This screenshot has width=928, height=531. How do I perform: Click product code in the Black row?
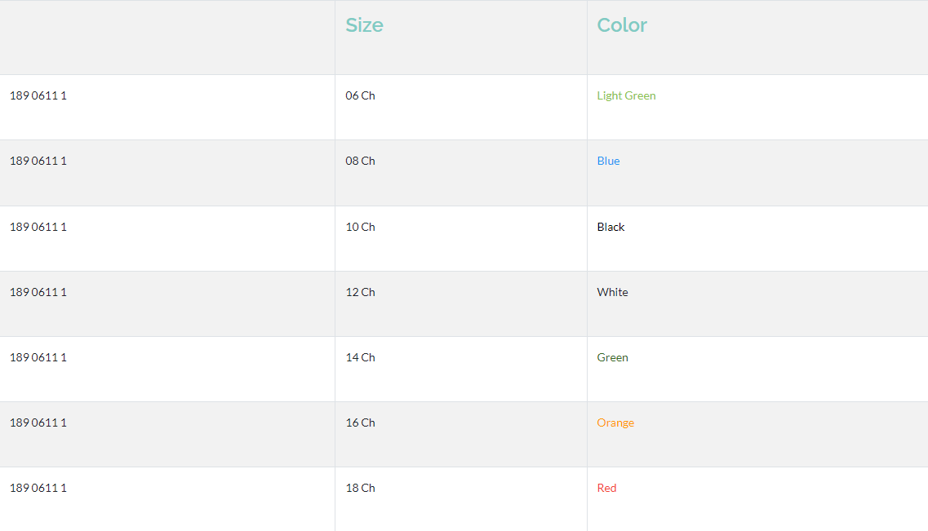pyautogui.click(x=38, y=227)
